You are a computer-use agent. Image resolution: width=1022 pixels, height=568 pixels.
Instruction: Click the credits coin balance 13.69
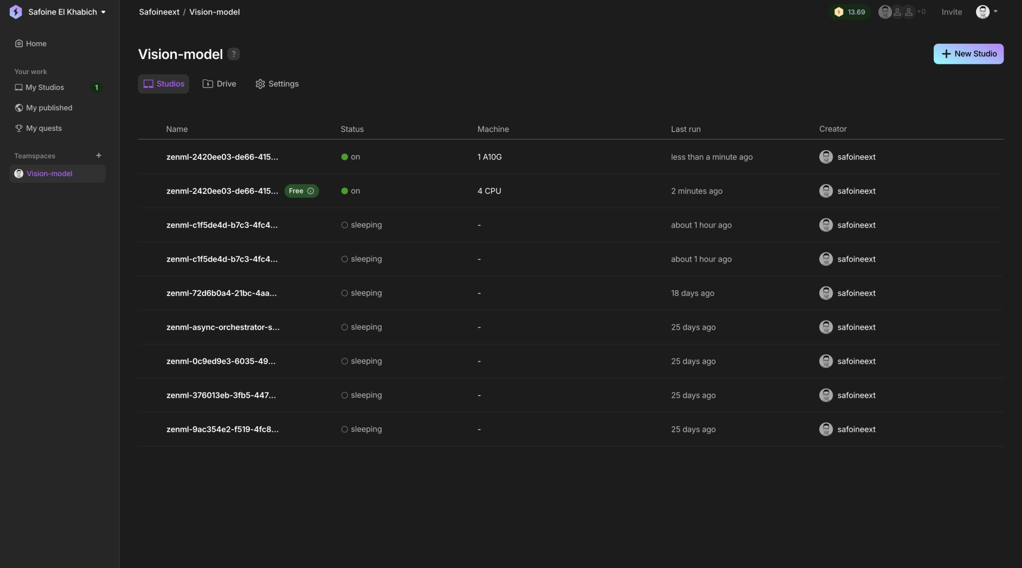850,12
